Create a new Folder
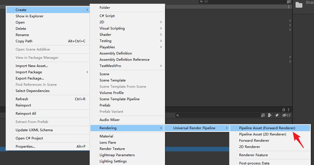Viewport: 314px width, 165px height. coord(127,8)
